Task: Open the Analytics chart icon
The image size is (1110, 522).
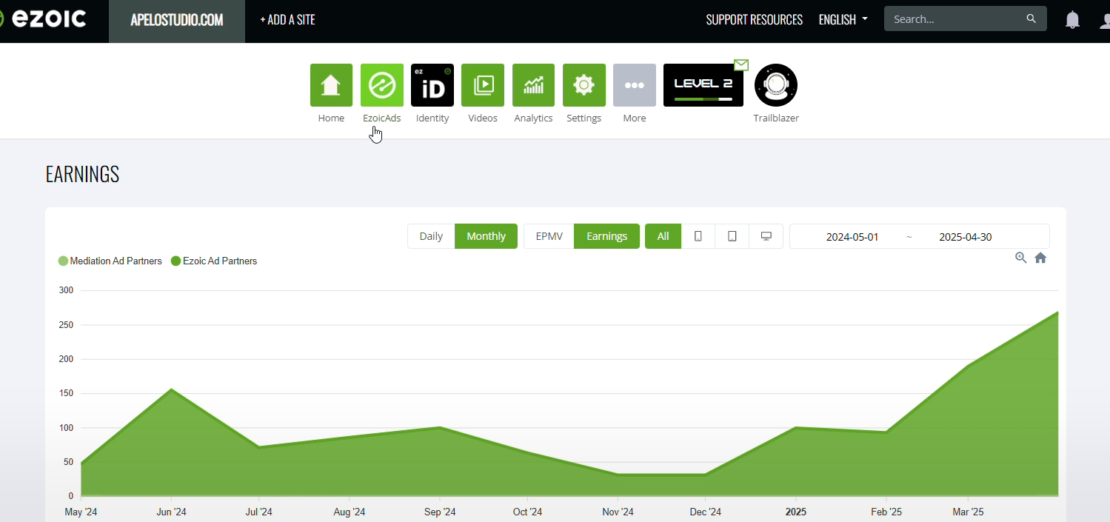Action: [533, 85]
